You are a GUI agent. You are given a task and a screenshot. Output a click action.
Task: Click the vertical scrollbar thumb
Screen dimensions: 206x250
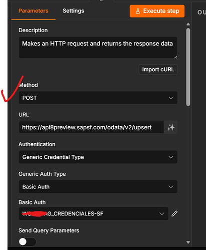click(188, 67)
